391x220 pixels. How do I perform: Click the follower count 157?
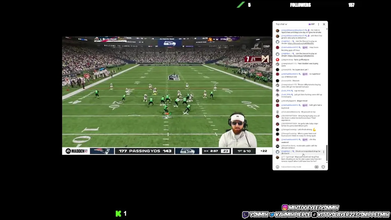point(351,5)
